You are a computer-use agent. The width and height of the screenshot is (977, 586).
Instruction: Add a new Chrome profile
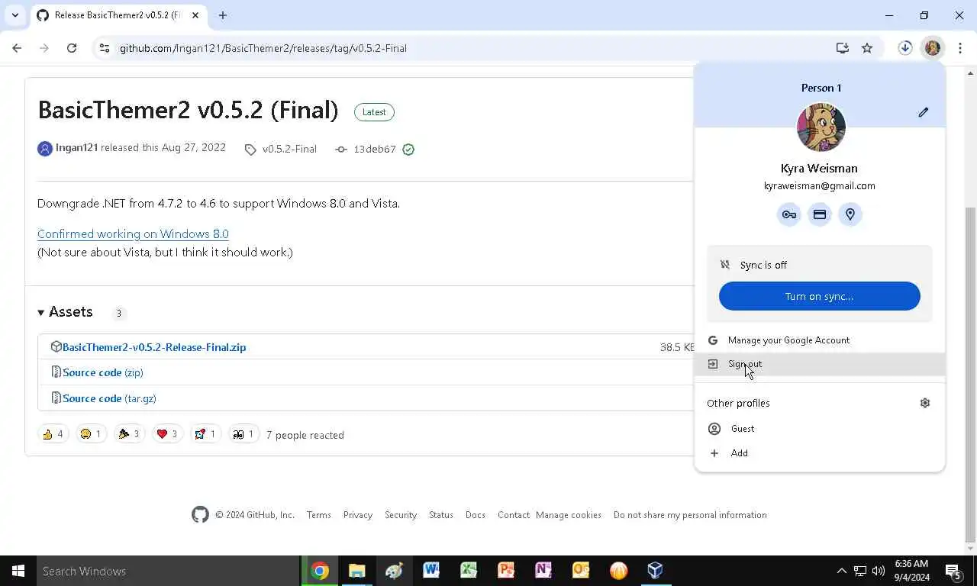point(820,453)
